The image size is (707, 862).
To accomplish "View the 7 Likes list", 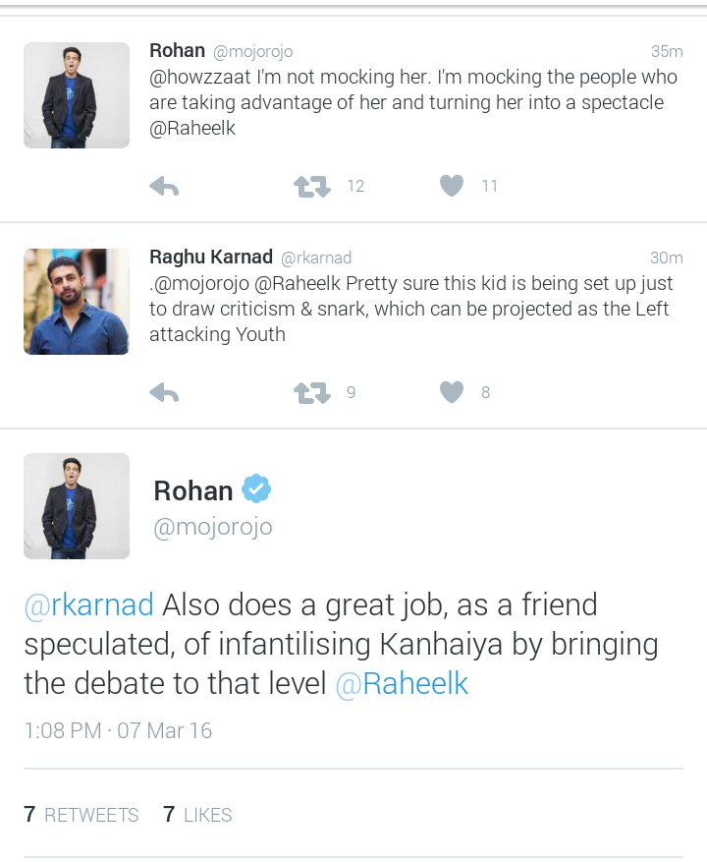I will pos(197,815).
